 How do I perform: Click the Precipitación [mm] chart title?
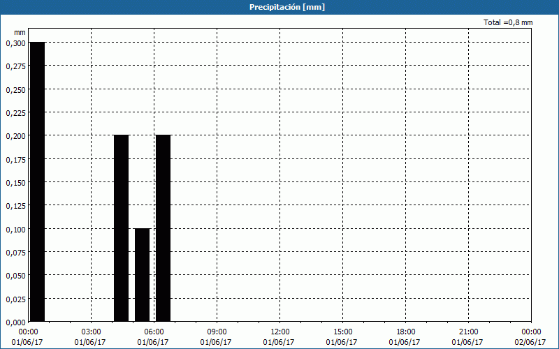pos(287,7)
